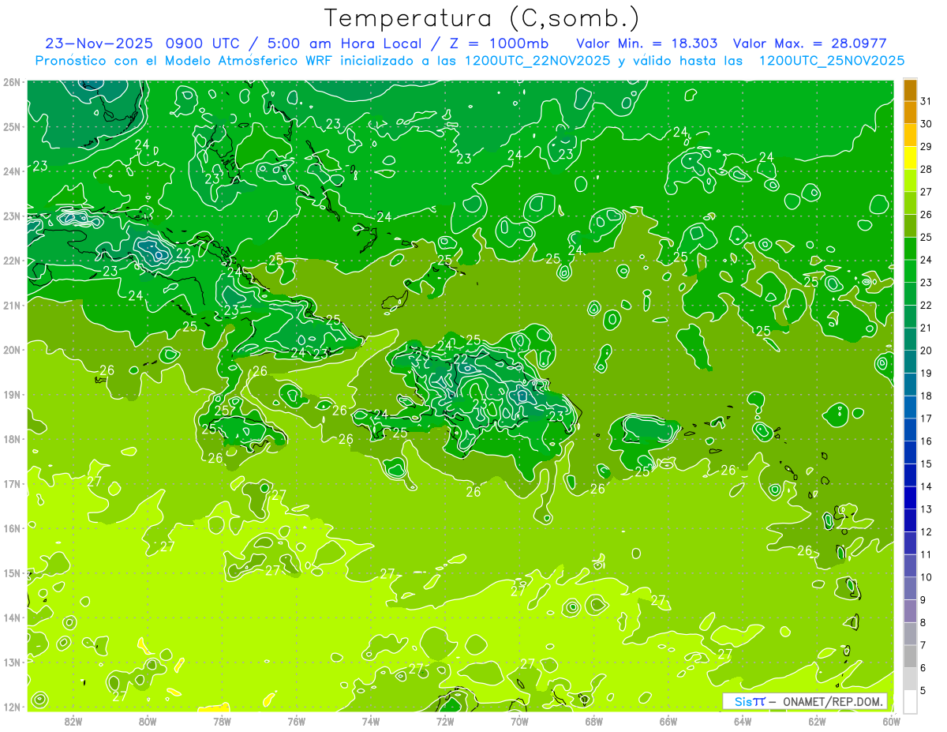Viewport: 947px width, 732px height.
Task: Click the longitude axis label 68W
Action: pos(594,721)
